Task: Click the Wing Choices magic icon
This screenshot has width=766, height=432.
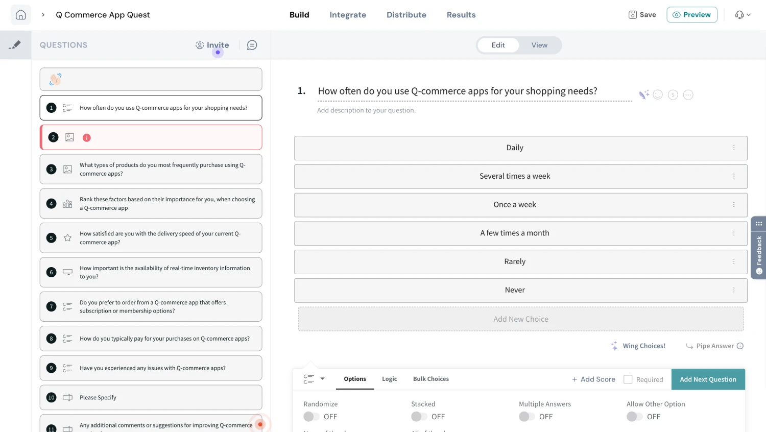Action: click(614, 346)
